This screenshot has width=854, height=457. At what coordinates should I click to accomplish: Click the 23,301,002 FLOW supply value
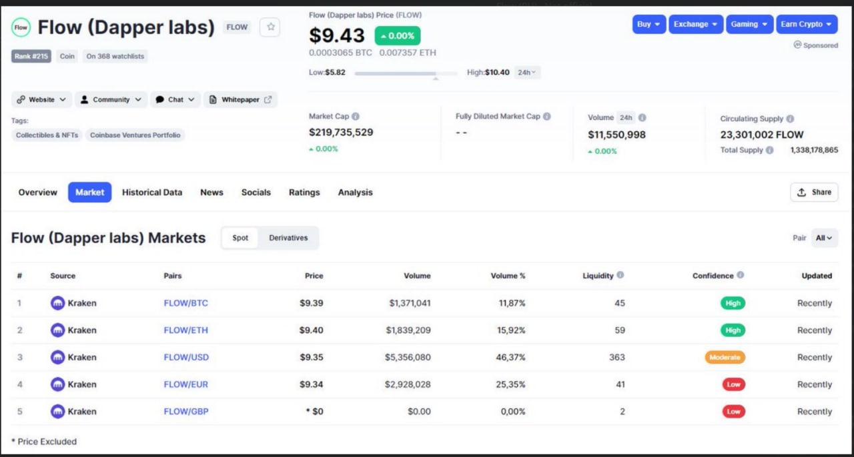point(762,135)
